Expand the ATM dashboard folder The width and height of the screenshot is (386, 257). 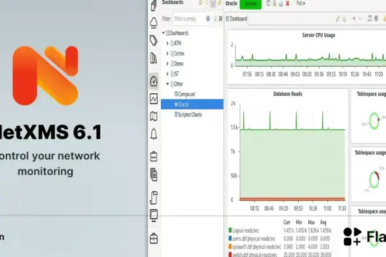(167, 43)
